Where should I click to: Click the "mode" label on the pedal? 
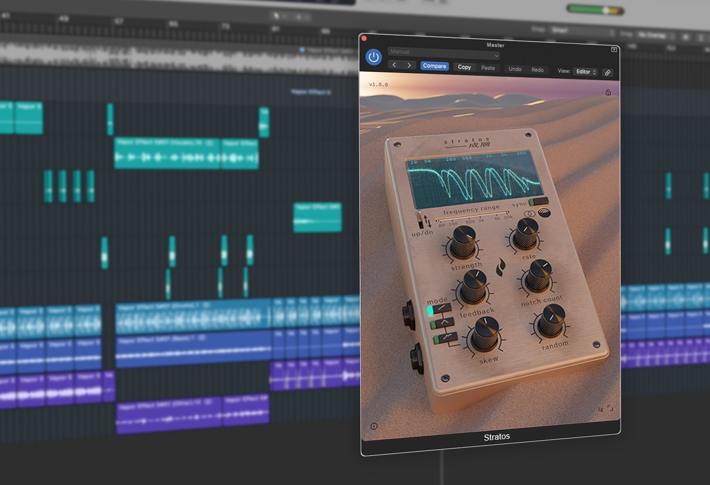click(437, 301)
